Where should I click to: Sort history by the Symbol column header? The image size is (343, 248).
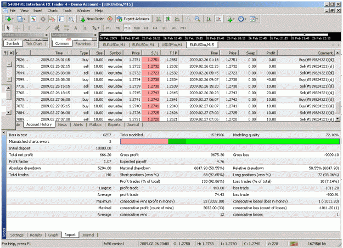point(114,53)
